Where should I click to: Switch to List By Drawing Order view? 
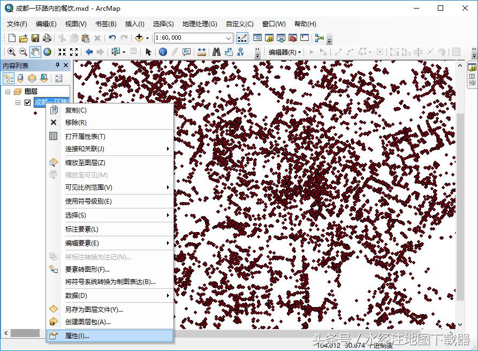click(9, 78)
